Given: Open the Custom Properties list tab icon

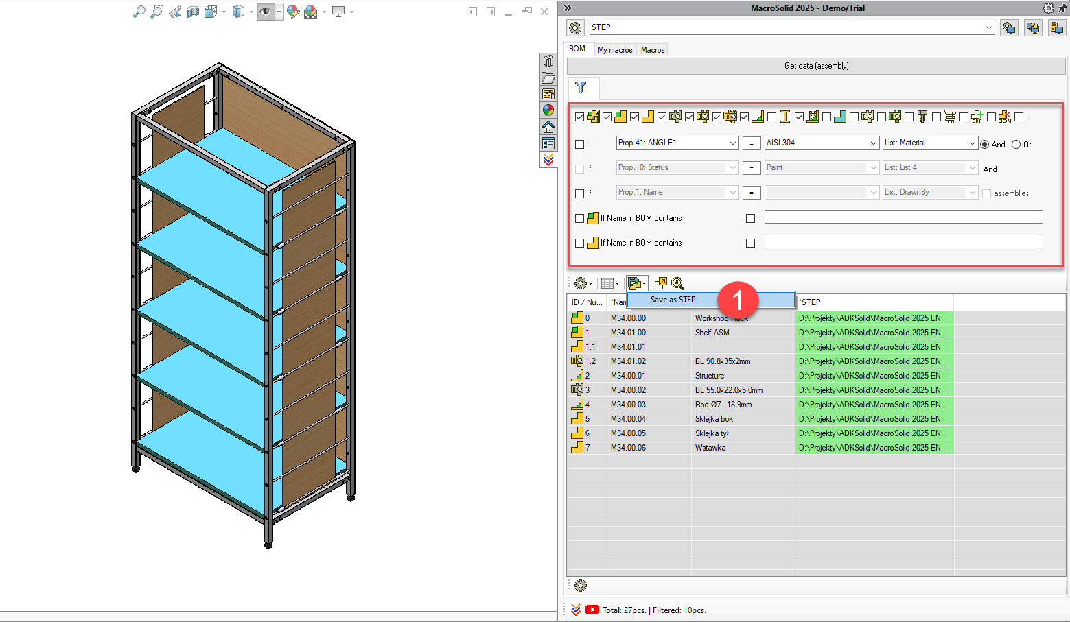Looking at the screenshot, I should 548,143.
